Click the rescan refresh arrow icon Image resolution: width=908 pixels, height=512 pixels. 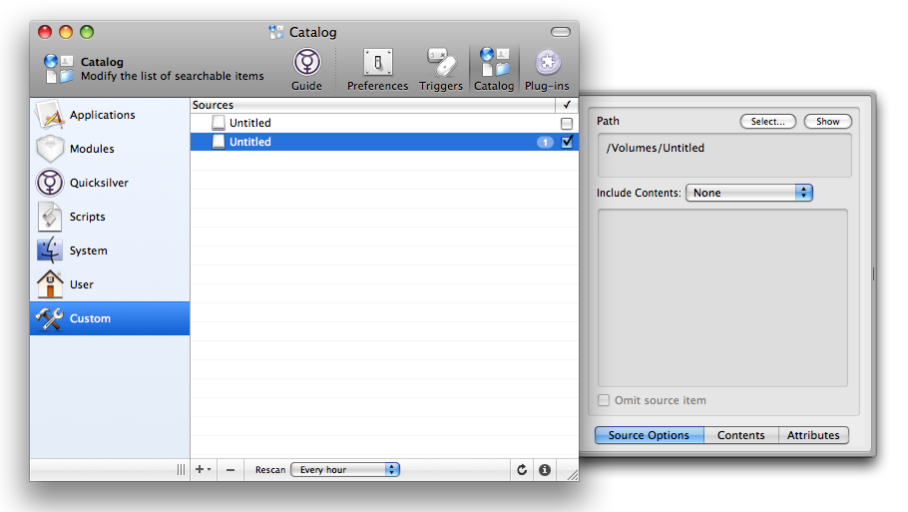(522, 470)
